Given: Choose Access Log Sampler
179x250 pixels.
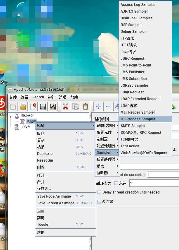Looking at the screenshot, I should tap(145, 5).
